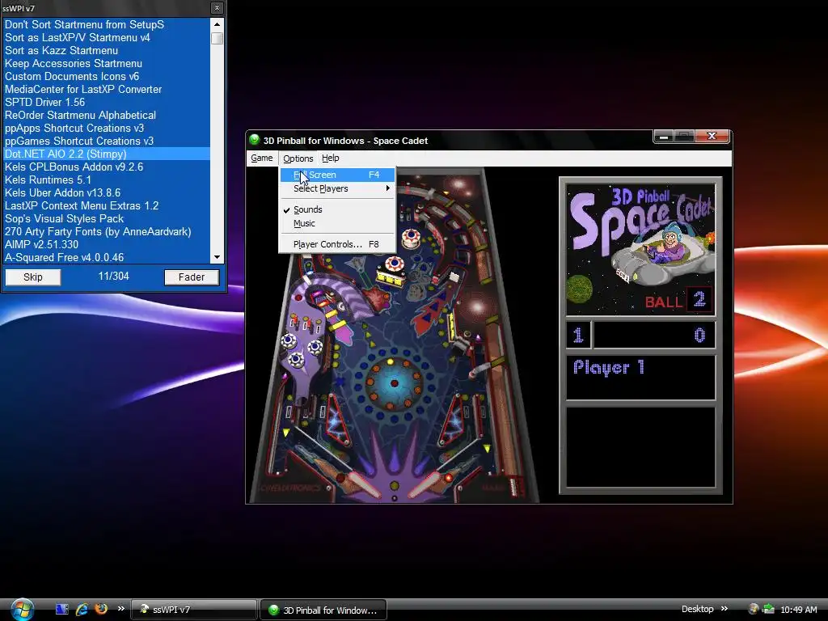Close the 3D Pinball window
Image resolution: width=828 pixels, height=621 pixels.
pyautogui.click(x=712, y=136)
